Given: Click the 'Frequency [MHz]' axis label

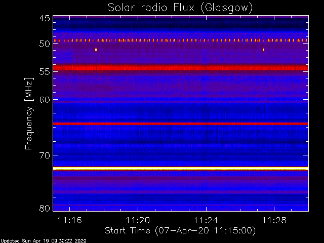Looking at the screenshot, I should coord(29,113).
